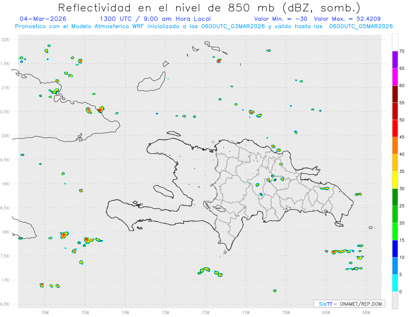Click the '22N' latitude label
The height and width of the screenshot is (317, 411).
(6, 40)
